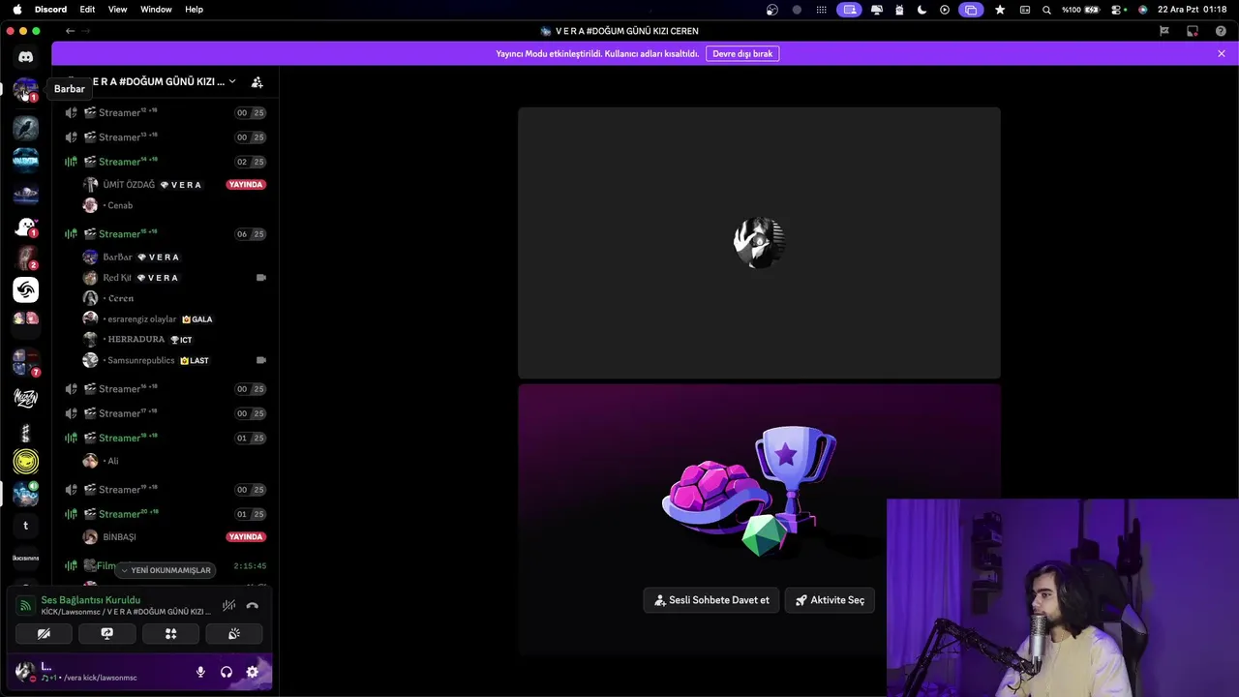Viewport: 1239px width, 697px height.
Task: Click Aktivite Seç button
Action: [830, 600]
